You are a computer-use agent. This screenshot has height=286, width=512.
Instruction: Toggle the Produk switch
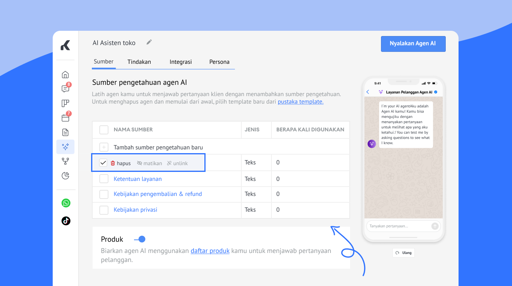point(140,239)
